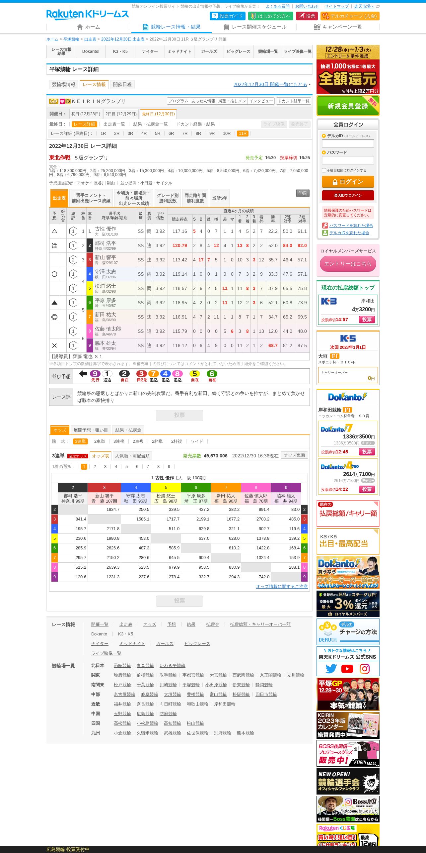Click the K5 logo in next event box
The width and height of the screenshot is (426, 853).
pyautogui.click(x=348, y=338)
